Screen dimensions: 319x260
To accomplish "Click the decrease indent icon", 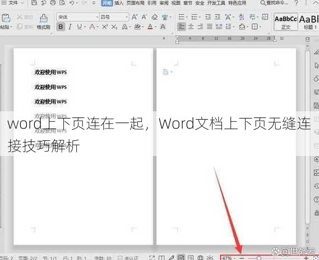I will [208, 17].
